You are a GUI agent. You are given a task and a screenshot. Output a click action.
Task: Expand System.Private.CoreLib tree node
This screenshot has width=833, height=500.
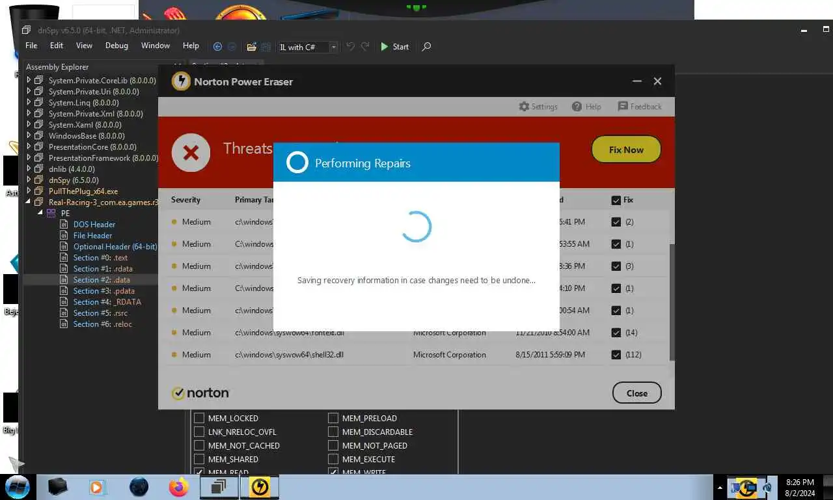29,80
